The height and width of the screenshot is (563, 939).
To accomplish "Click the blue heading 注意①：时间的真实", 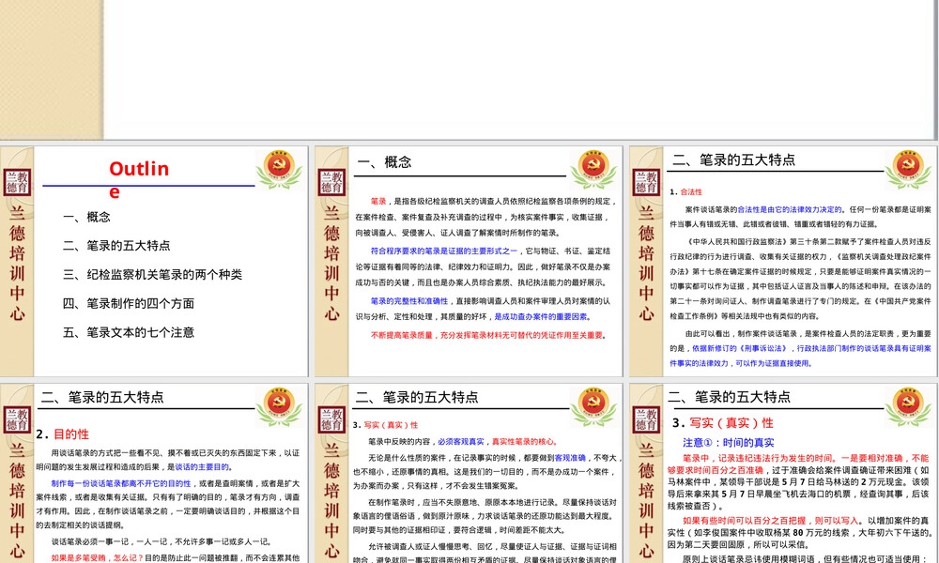I will tap(729, 443).
